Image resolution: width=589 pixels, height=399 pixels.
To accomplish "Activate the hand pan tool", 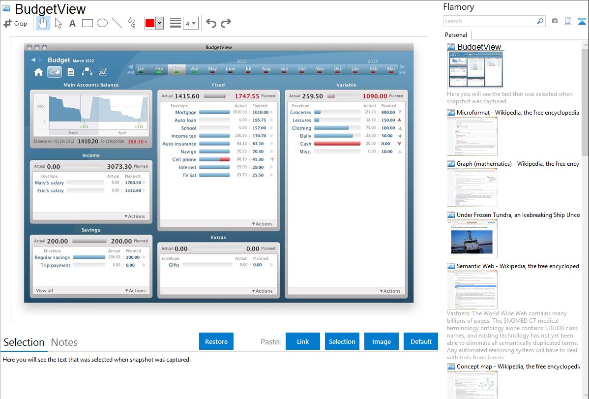I will [x=43, y=23].
